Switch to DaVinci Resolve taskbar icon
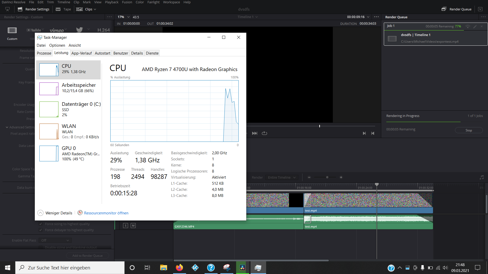Screen dimensions: 488x274 [x=242, y=268]
